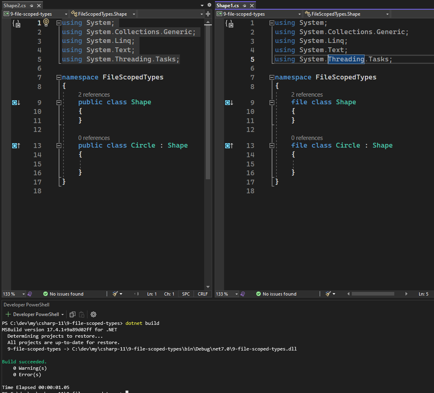Screen dimensions: 434x393
Task: Run code cleanup with the broom icon
Action: [116, 294]
